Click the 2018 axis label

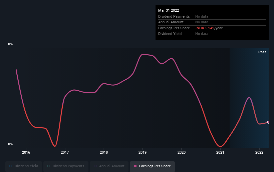pyautogui.click(x=104, y=152)
